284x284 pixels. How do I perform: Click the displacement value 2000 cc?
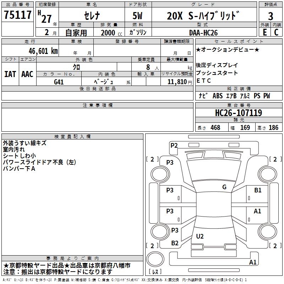pos(111,33)
